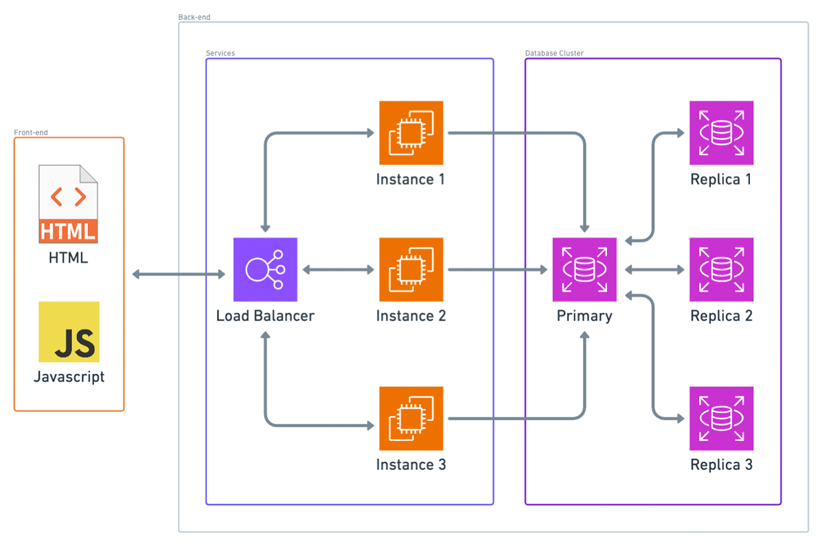Viewport: 824px width, 549px height.
Task: Click the Javascript JS icon
Action: click(x=69, y=332)
